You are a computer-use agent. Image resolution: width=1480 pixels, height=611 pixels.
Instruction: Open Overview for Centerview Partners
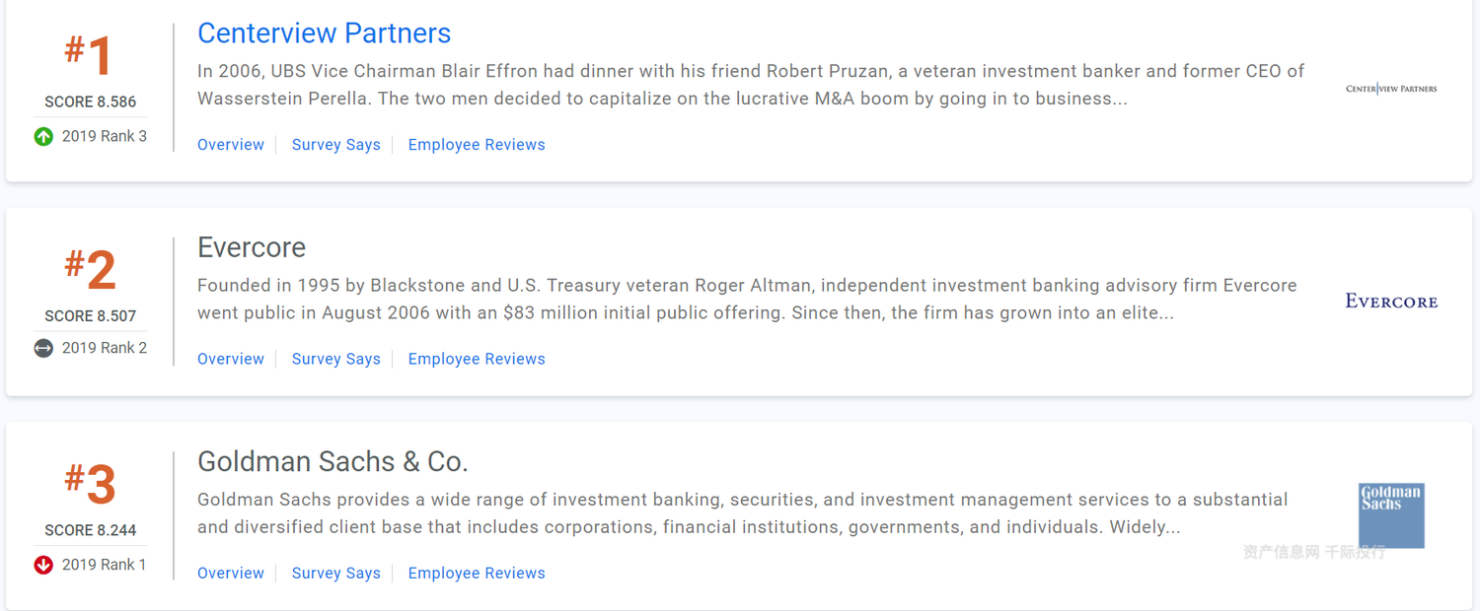(x=231, y=145)
